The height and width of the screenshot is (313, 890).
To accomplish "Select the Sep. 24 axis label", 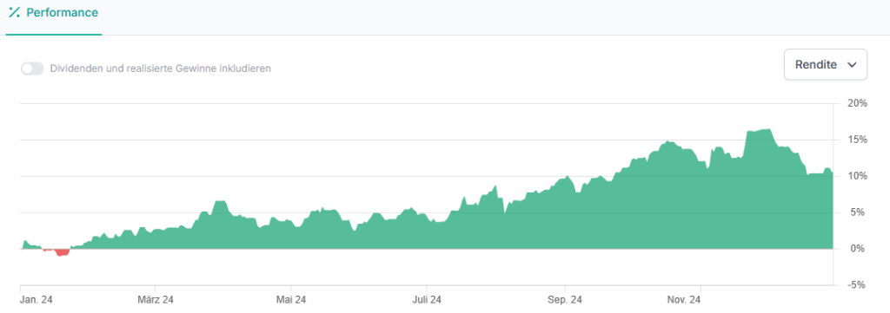I will (565, 299).
